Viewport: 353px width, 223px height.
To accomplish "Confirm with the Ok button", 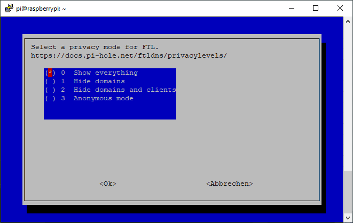I will click(108, 184).
